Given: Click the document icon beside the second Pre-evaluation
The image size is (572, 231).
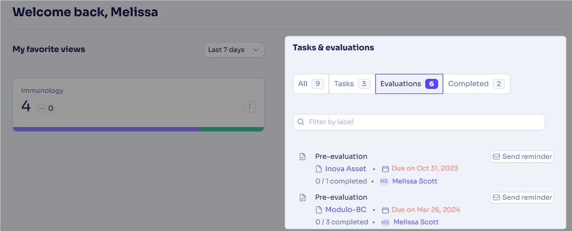Looking at the screenshot, I should click(x=303, y=197).
